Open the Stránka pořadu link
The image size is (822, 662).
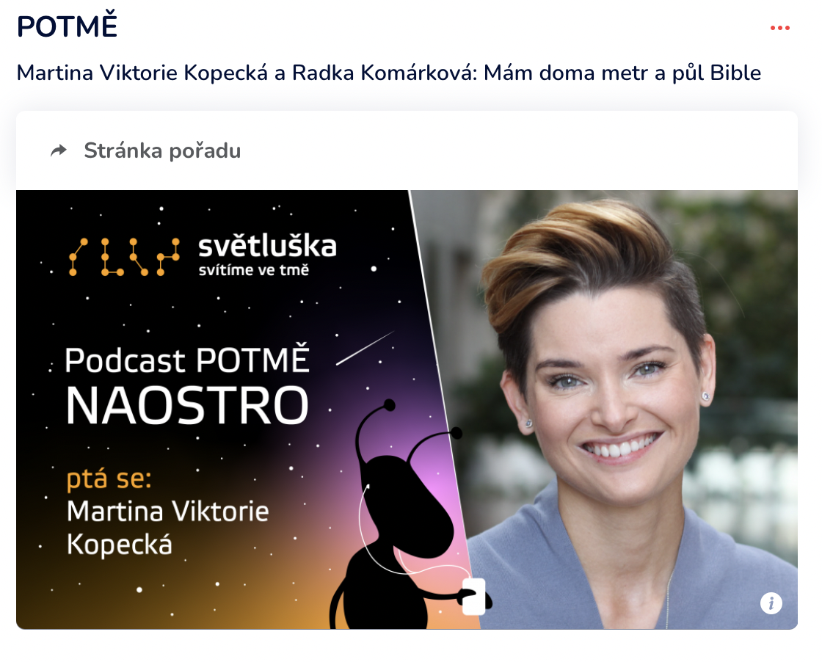(162, 151)
